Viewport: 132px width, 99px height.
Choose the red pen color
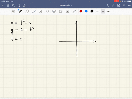tap(81, 11)
